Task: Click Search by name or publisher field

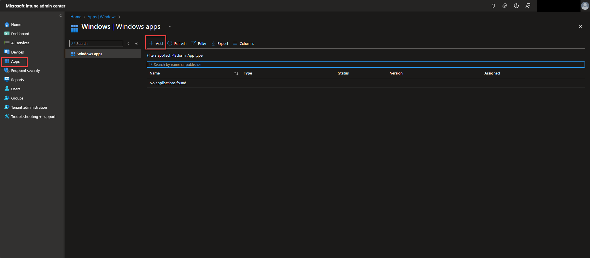Action: point(366,64)
